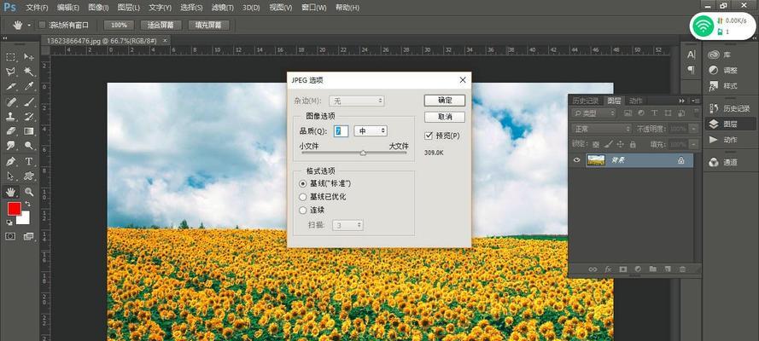
Task: Toggle lock all padlock icon
Action: pyautogui.click(x=633, y=144)
